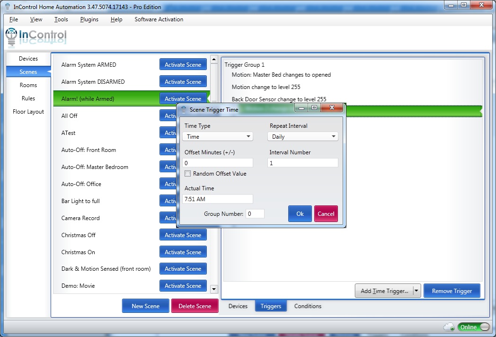Activate the Christmas On scene

point(183,252)
